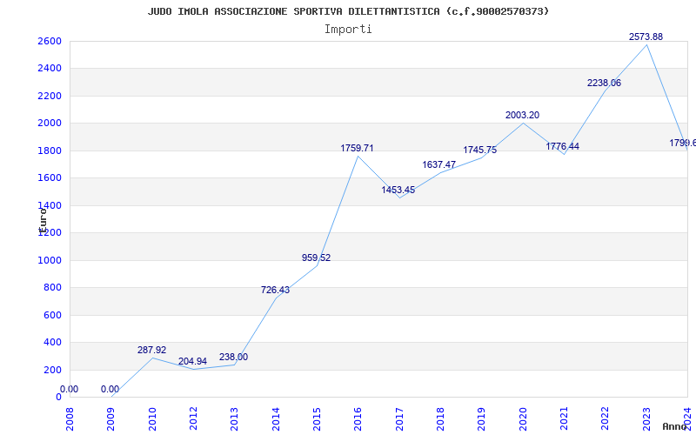The width and height of the screenshot is (696, 435).
Task: Click the 2018 x-axis year label
Action: pyautogui.click(x=440, y=419)
